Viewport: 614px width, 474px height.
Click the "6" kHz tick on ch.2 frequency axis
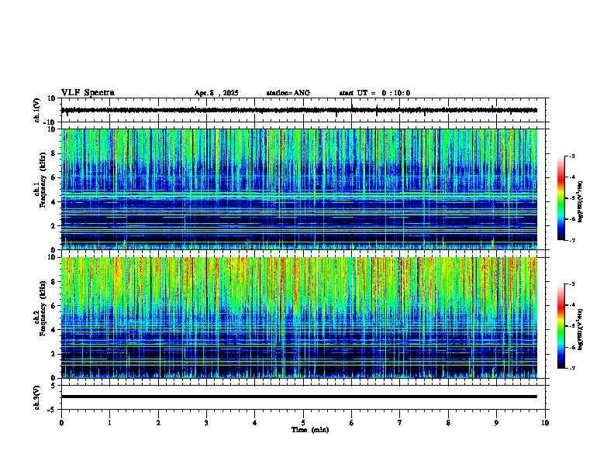(54, 306)
